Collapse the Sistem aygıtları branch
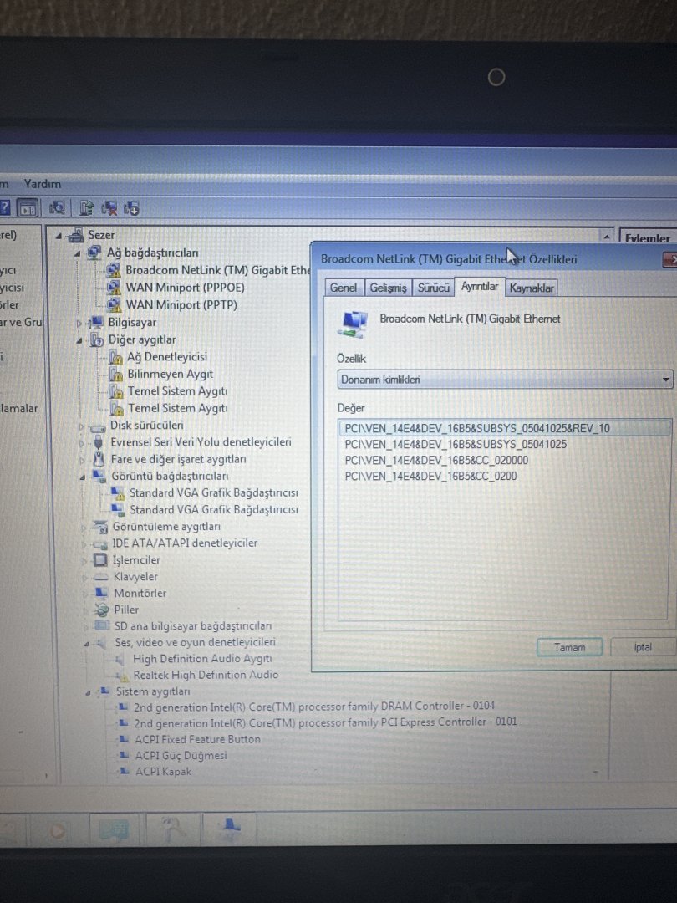The height and width of the screenshot is (903, 677). 88,693
